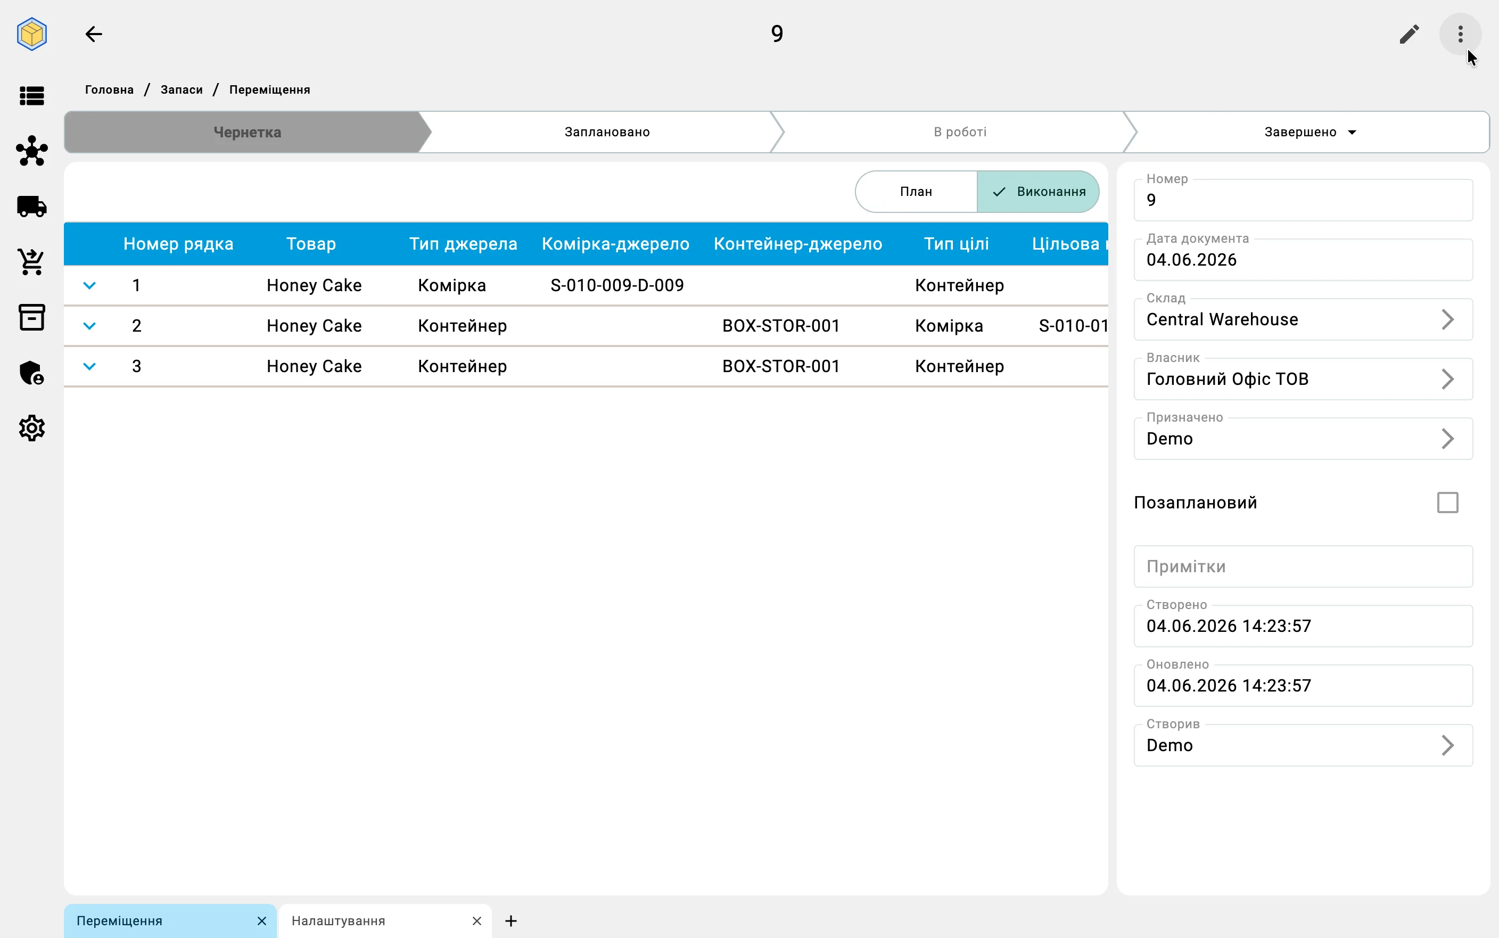This screenshot has height=938, width=1499.
Task: Click the back arrow icon
Action: click(x=94, y=34)
